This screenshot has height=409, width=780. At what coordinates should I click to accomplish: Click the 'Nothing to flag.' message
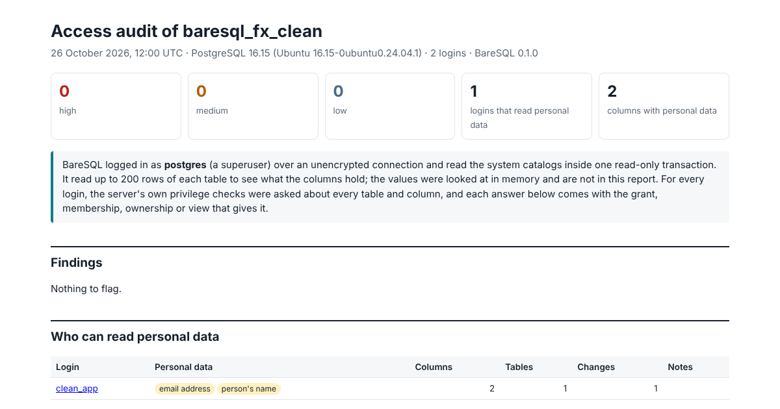(x=86, y=289)
